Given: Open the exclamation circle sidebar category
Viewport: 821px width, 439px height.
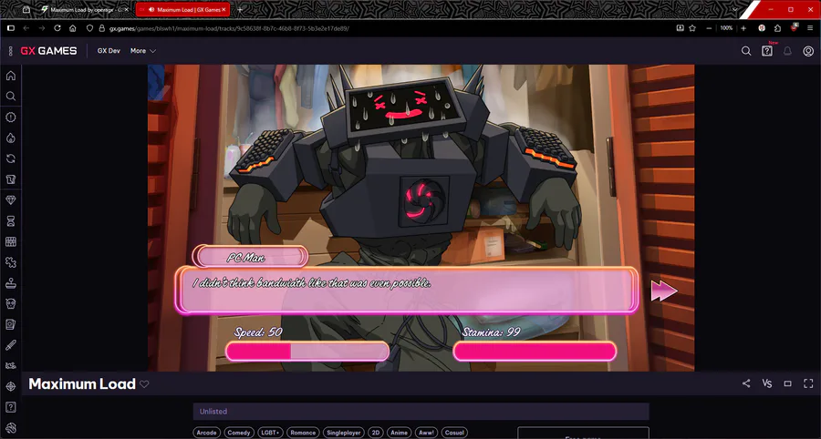Looking at the screenshot, I should (x=10, y=117).
